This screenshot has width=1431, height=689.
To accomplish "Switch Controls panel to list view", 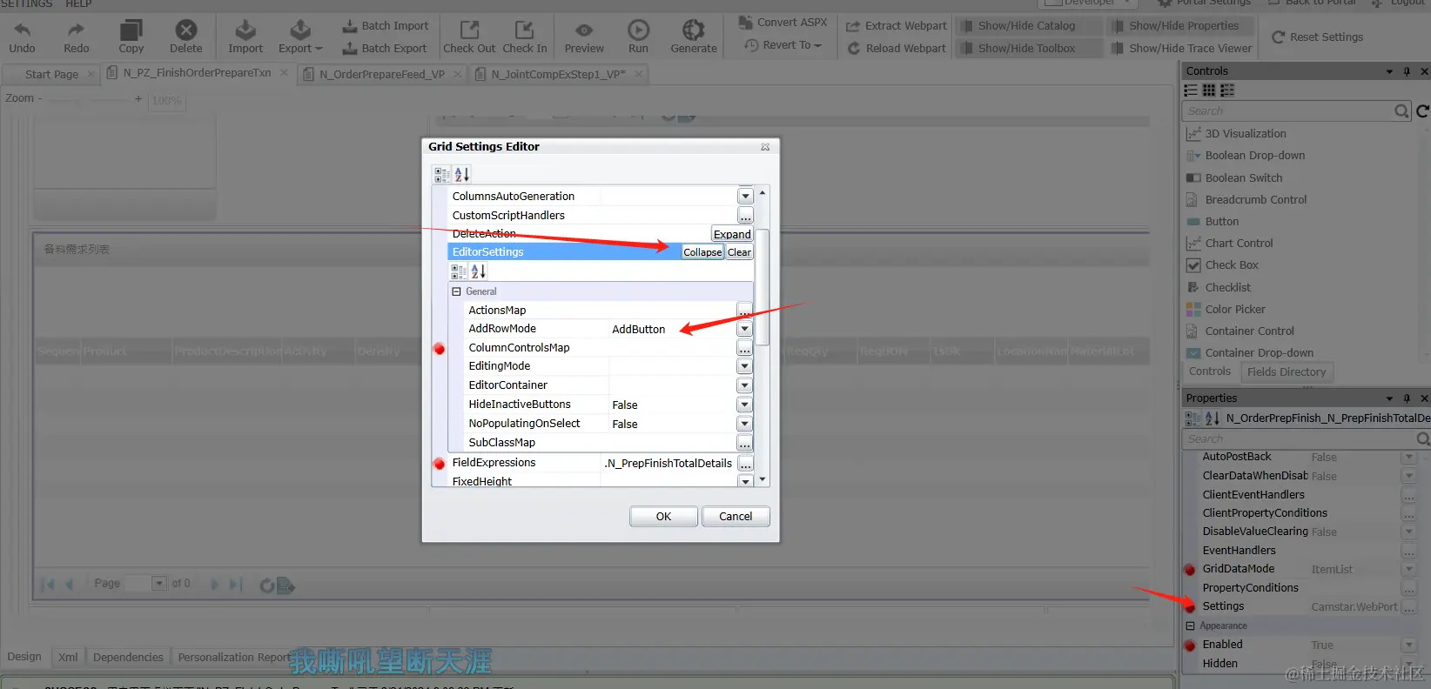I will [1191, 90].
